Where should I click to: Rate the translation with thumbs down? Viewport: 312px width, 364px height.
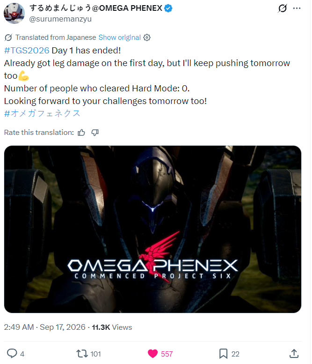[x=95, y=133]
